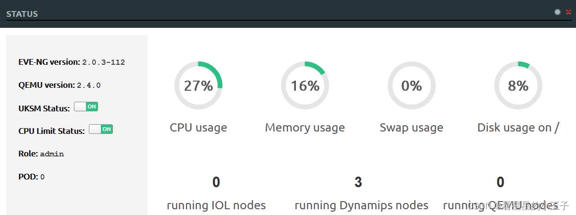Click the gear icon in the Status header
Viewport: 576px width, 215px height.
coord(558,12)
